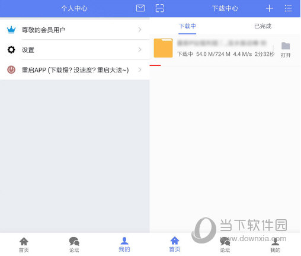The image size is (301, 256).
Task: Click the settings gear icon
Action: 11,50
